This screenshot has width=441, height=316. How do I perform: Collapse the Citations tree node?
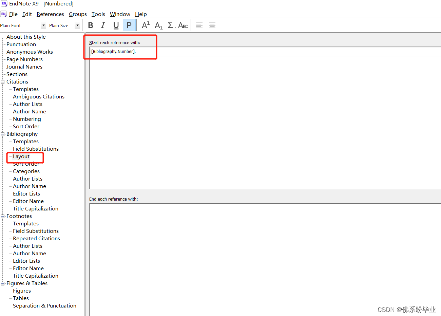tap(3, 82)
